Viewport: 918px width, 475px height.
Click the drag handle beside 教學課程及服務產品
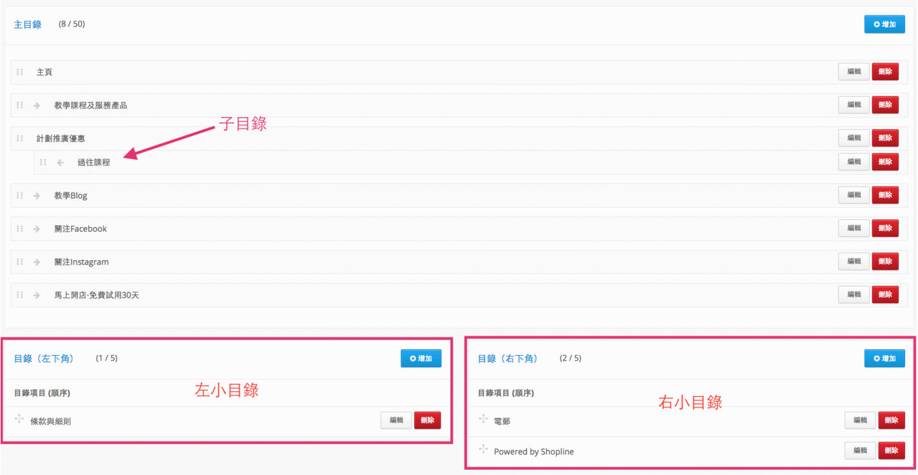20,105
